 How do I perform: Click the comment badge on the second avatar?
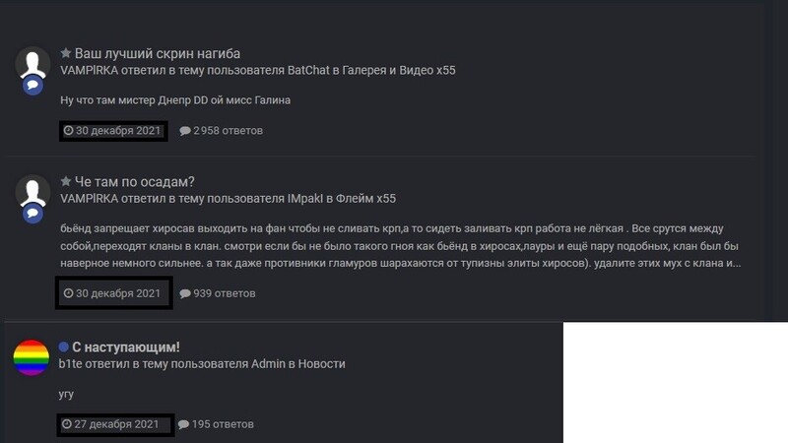click(33, 214)
